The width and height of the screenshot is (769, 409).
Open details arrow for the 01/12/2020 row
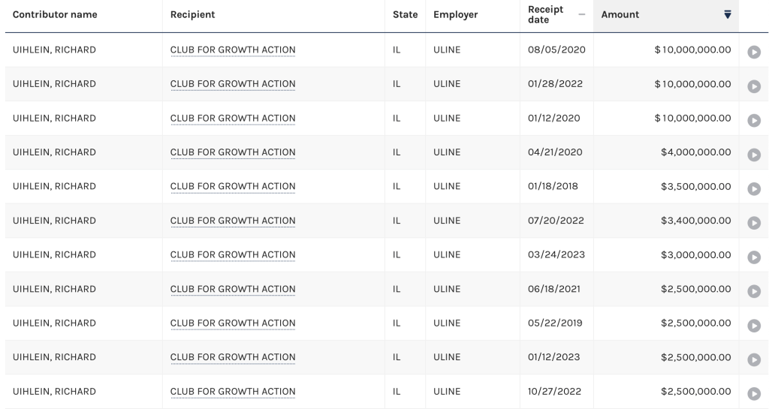[754, 121]
